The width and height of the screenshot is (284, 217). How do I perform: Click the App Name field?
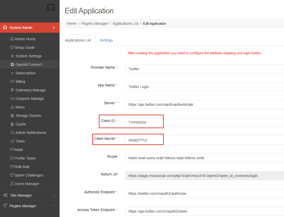[x=205, y=87]
